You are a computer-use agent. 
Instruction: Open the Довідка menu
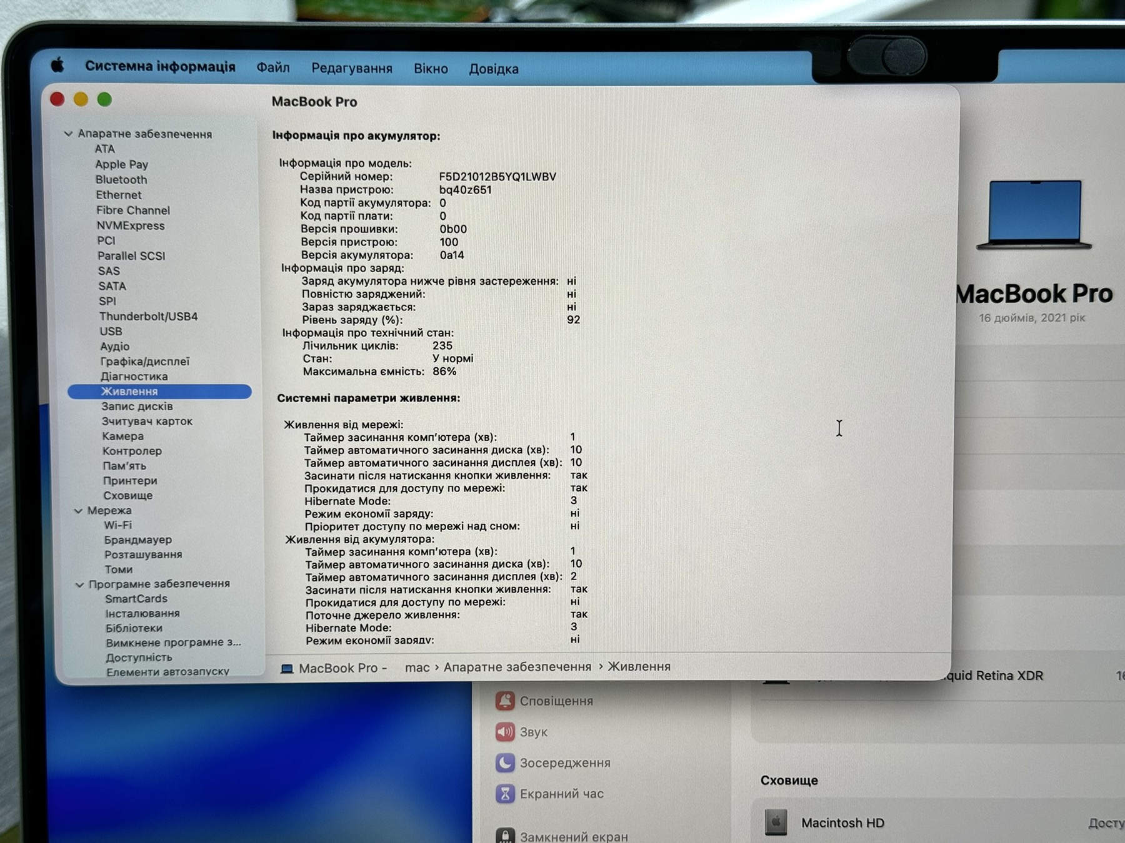click(x=494, y=69)
